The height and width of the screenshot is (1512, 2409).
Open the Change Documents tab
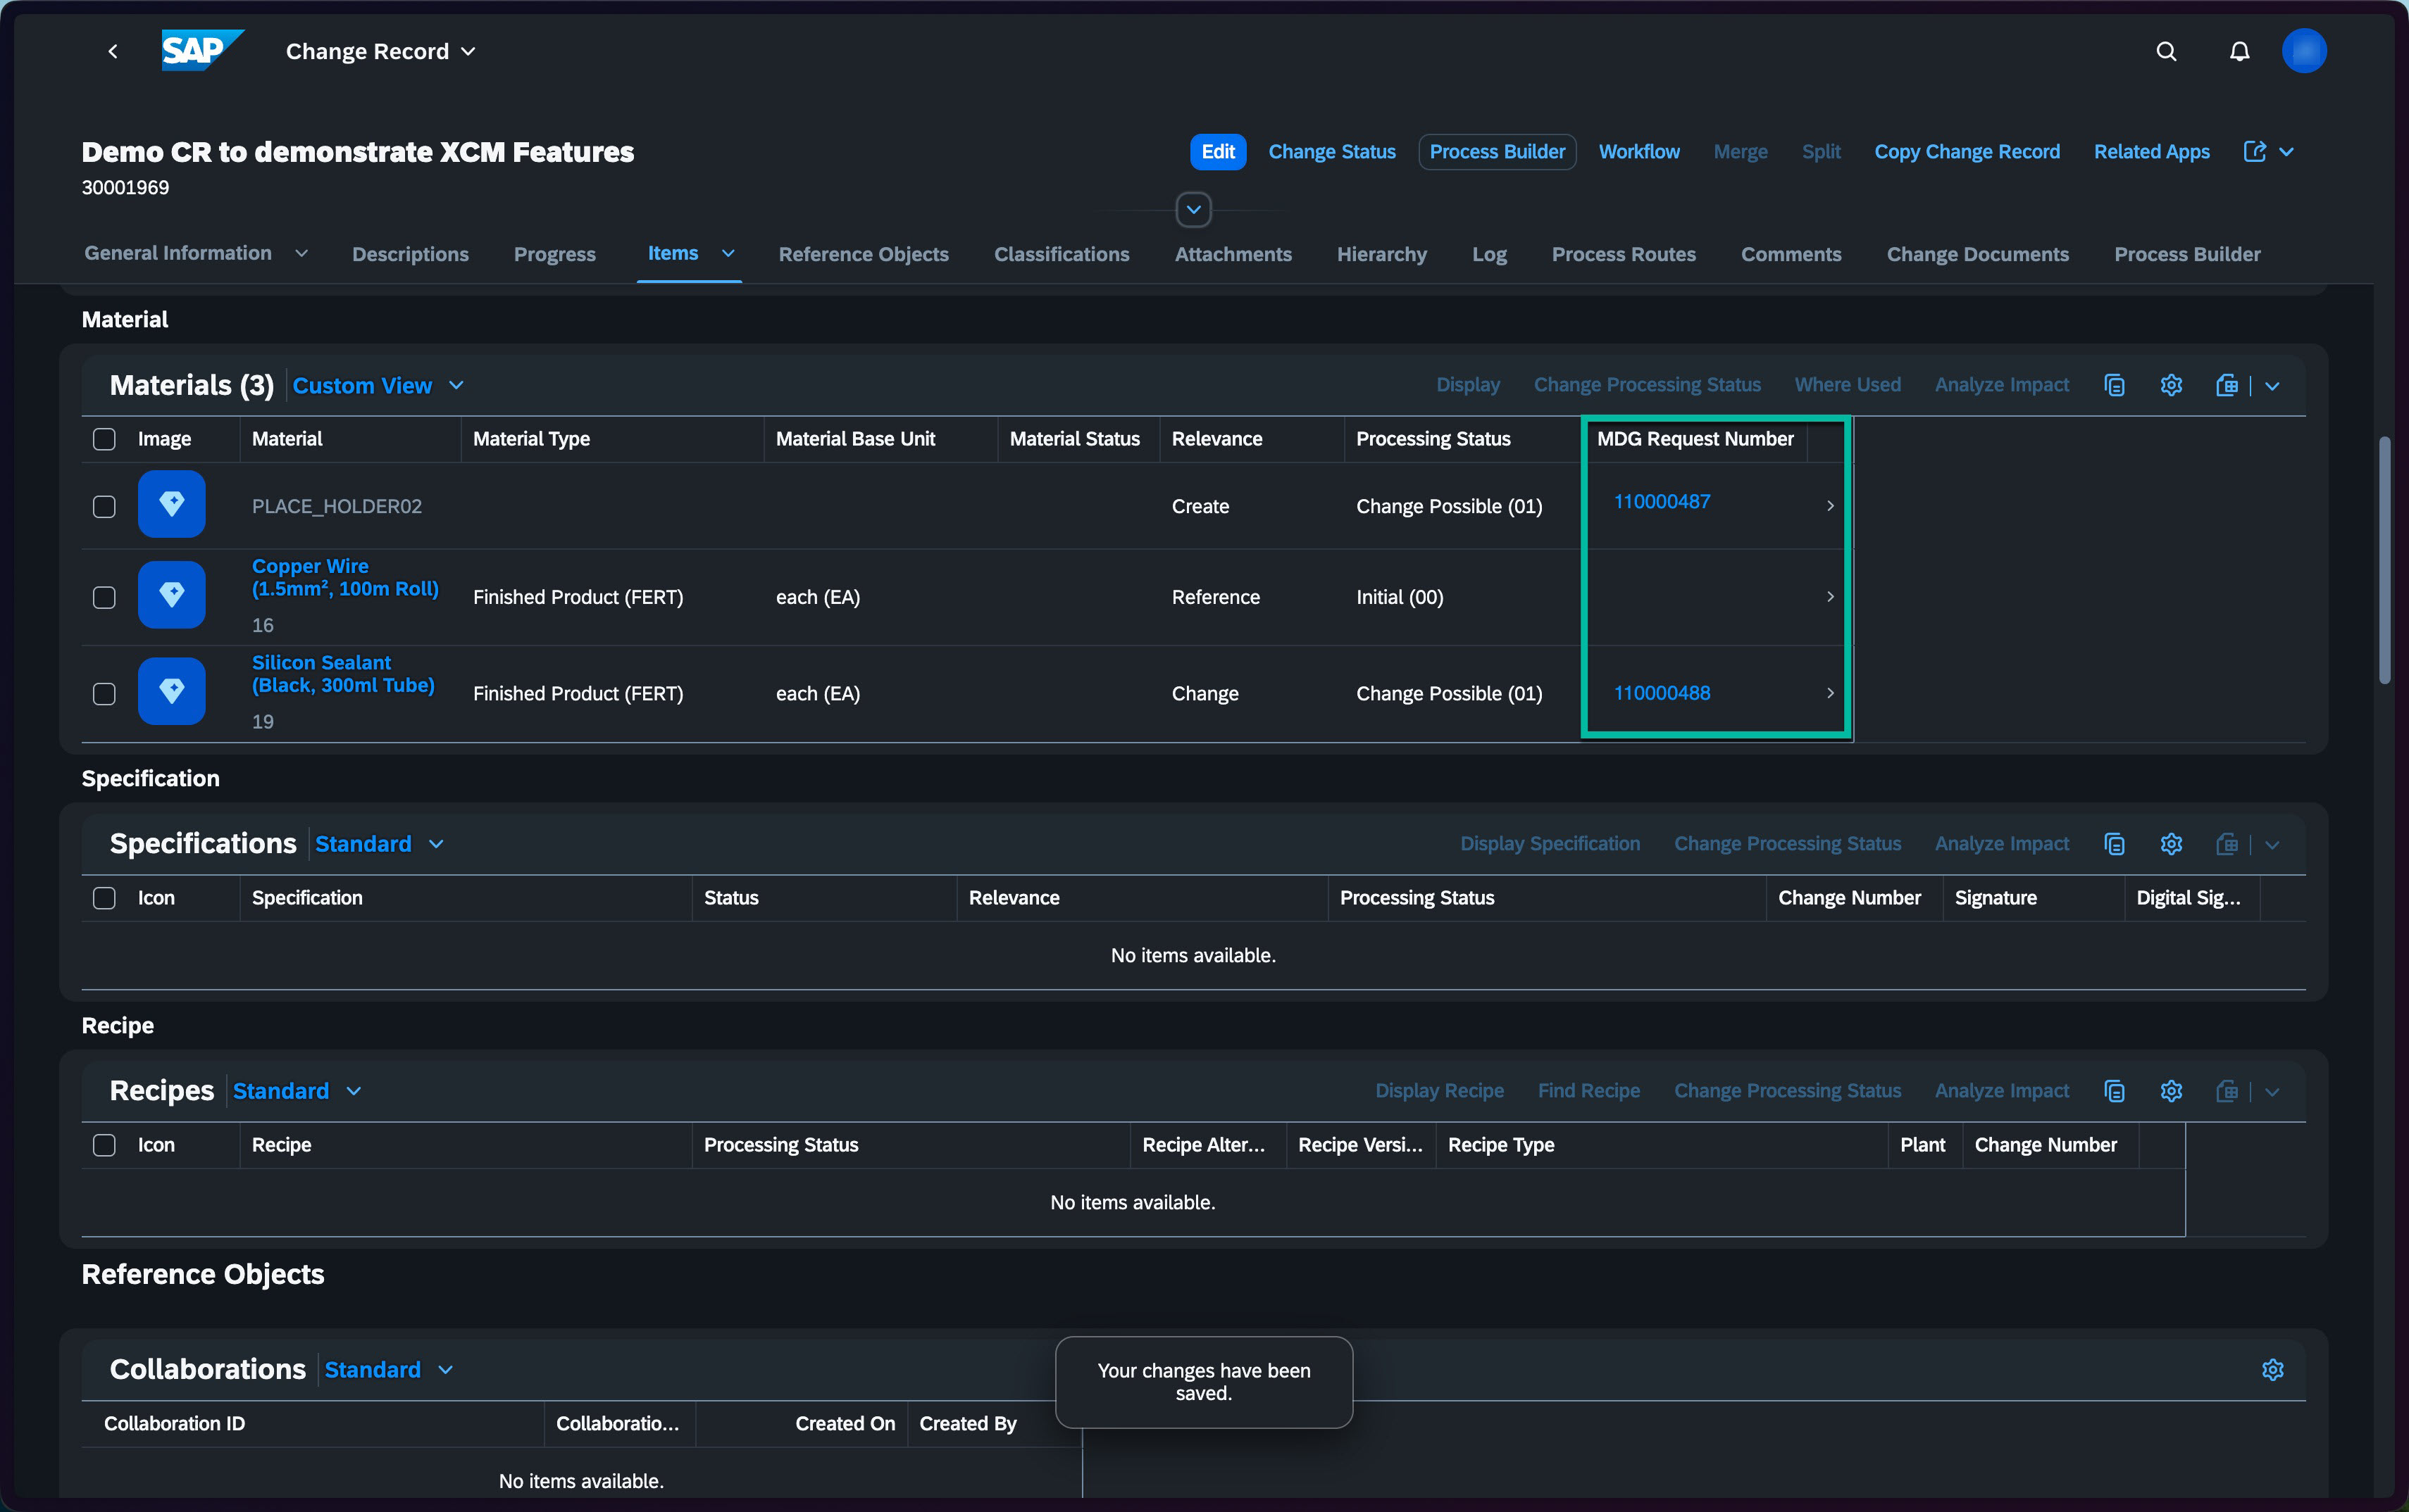[1977, 254]
